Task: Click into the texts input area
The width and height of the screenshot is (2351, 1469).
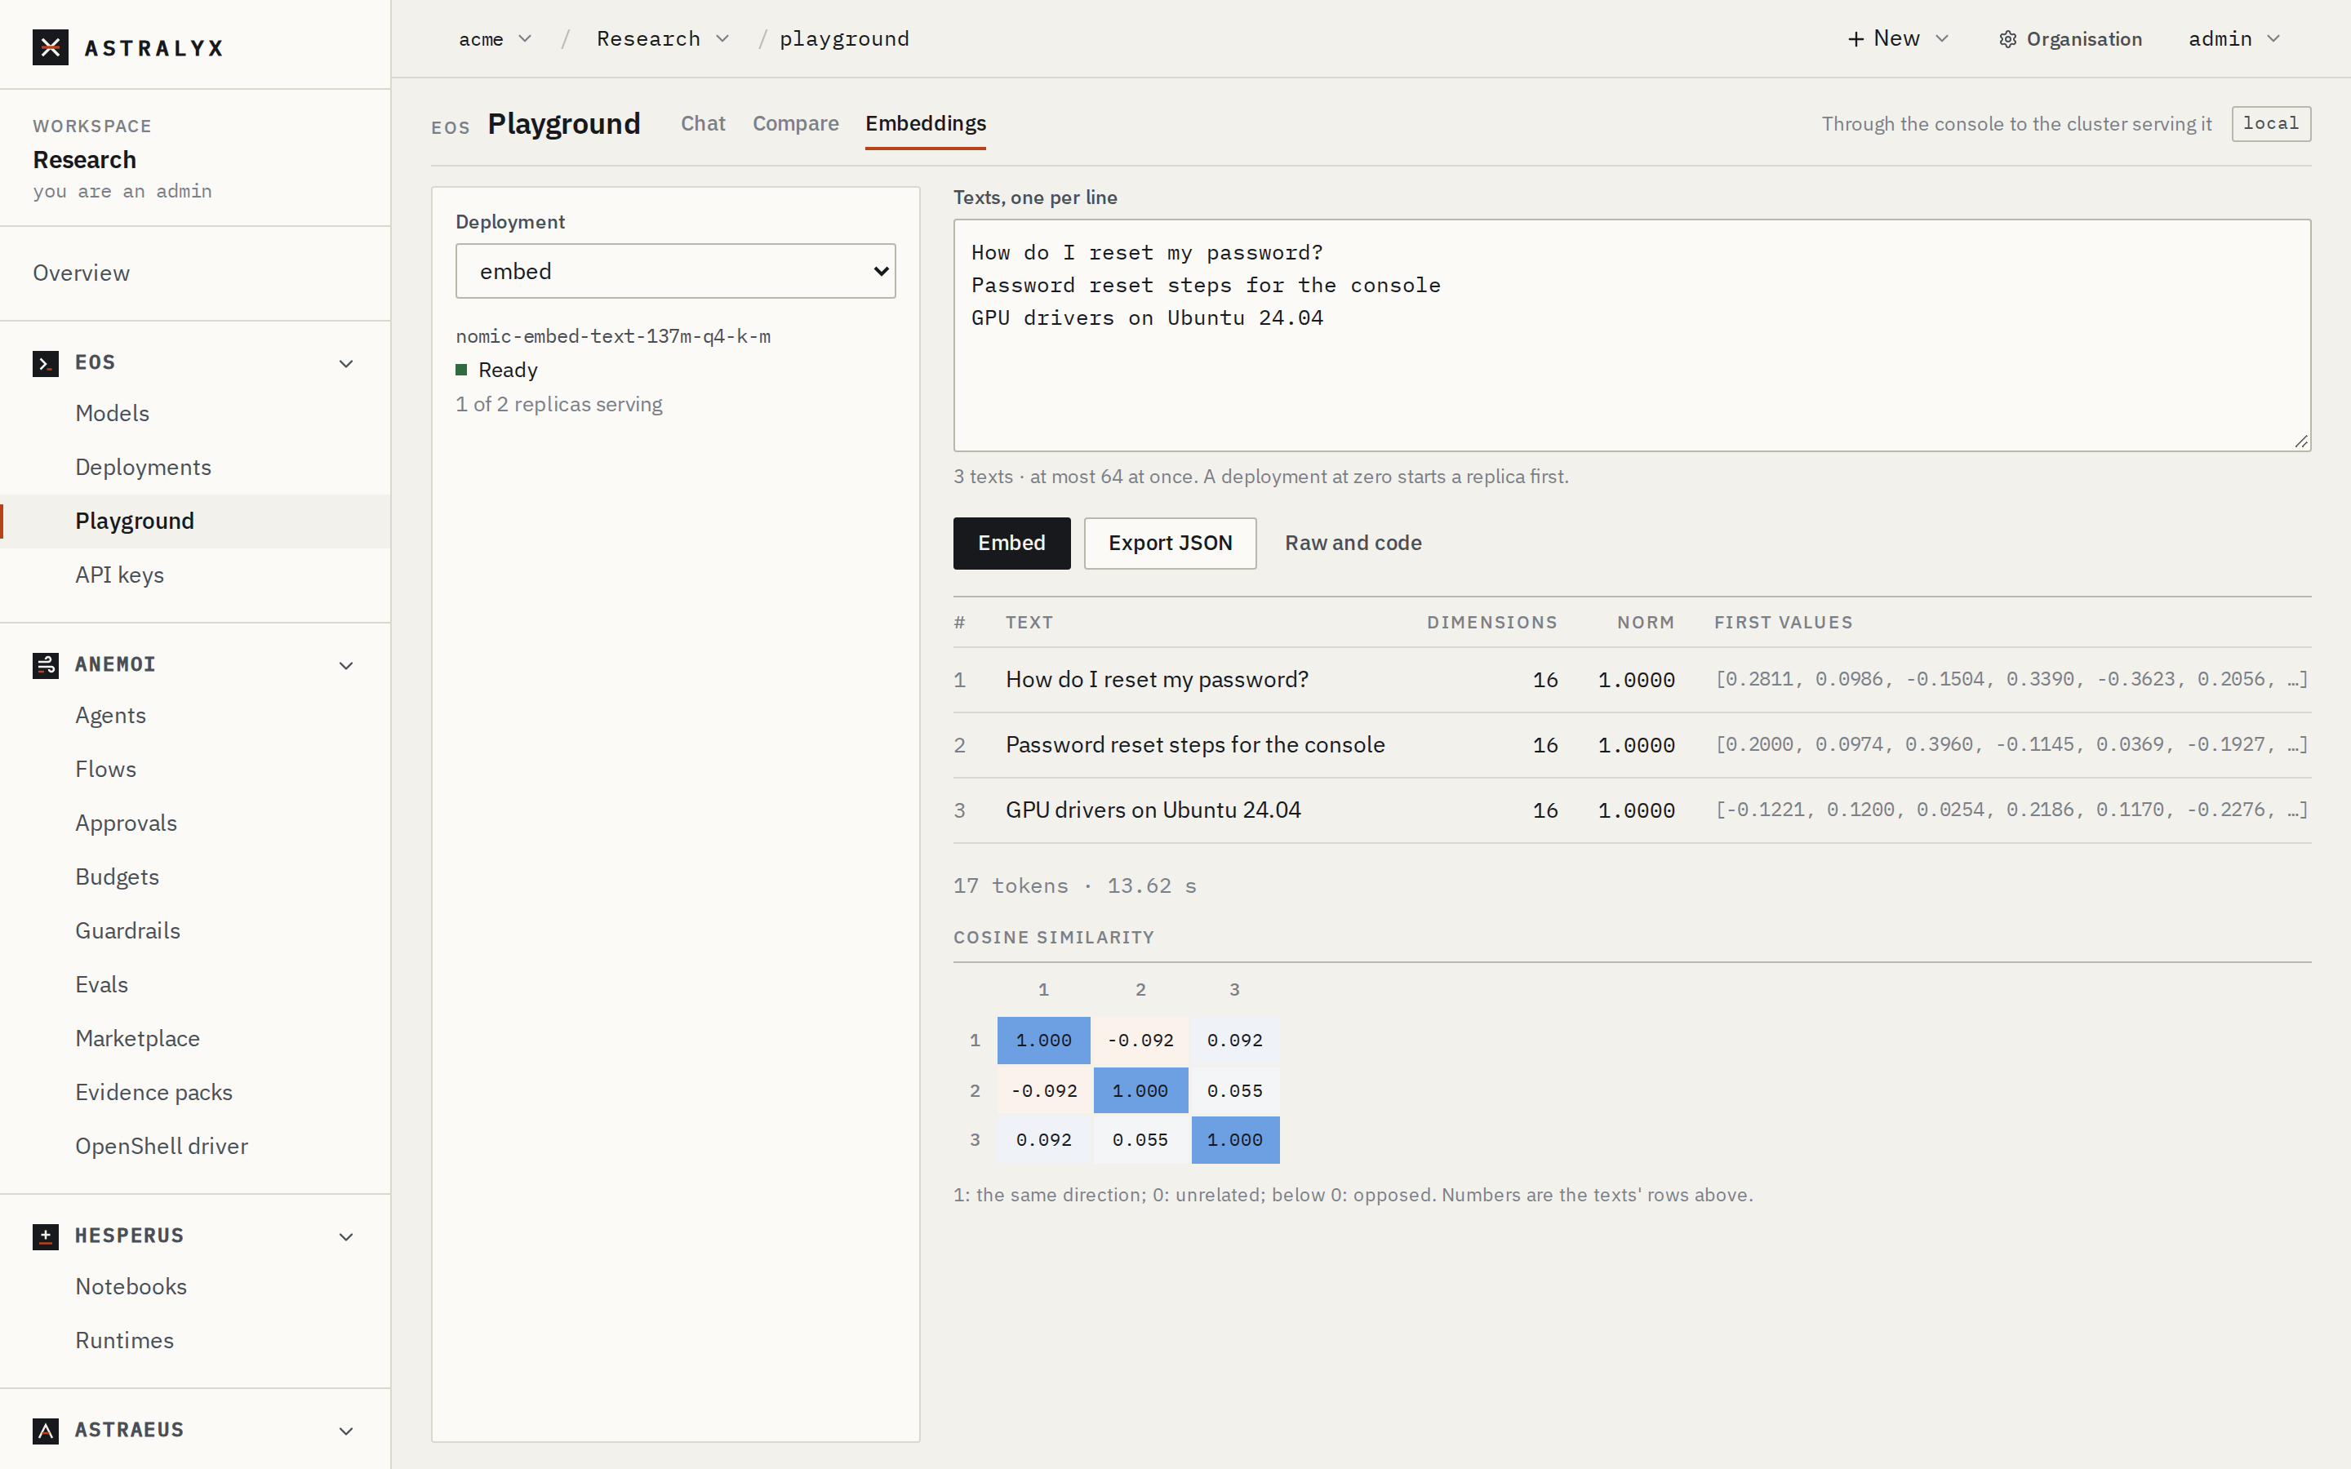Action: [x=1631, y=335]
